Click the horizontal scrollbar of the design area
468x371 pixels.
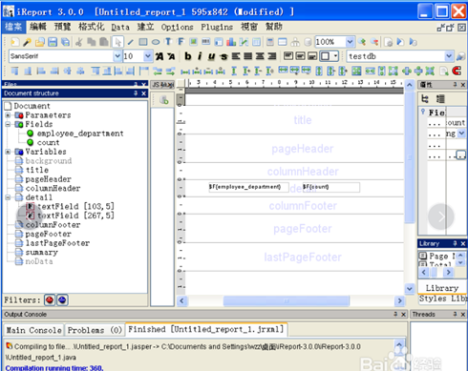[287, 300]
